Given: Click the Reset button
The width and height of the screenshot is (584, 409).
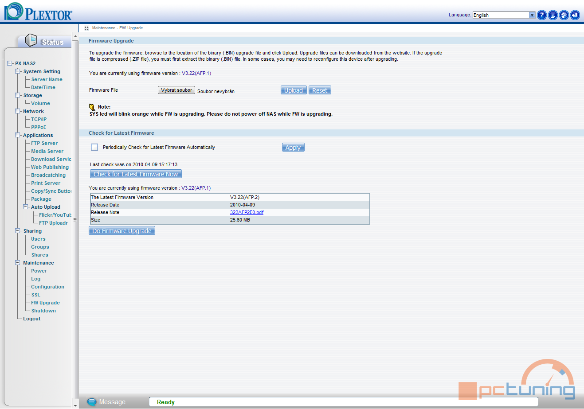Looking at the screenshot, I should (320, 90).
